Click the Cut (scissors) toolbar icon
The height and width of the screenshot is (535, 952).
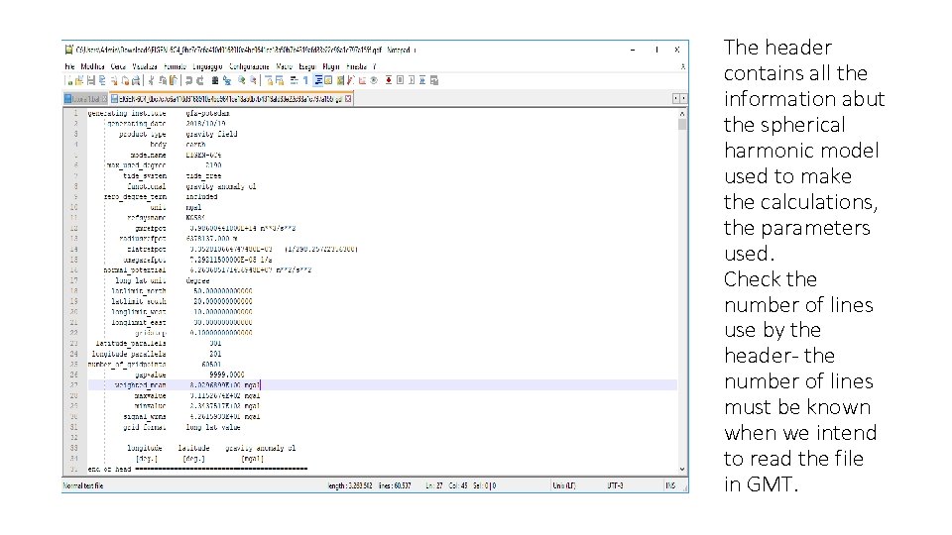coord(151,80)
